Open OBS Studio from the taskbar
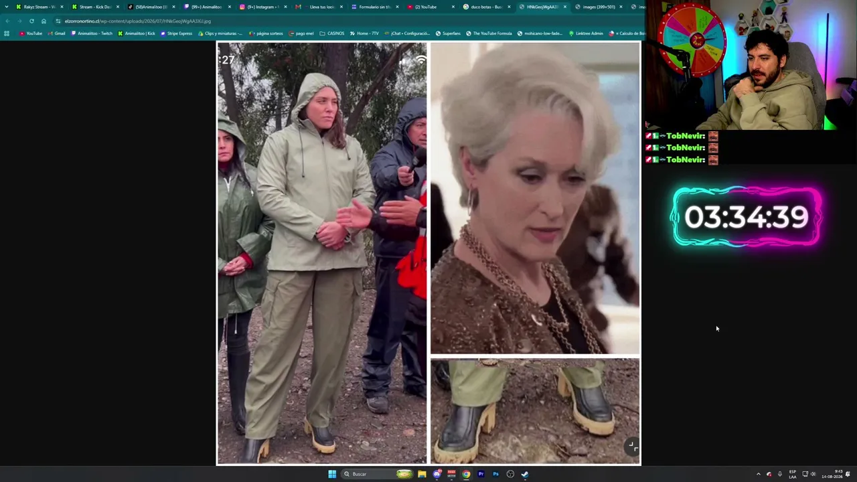This screenshot has height=482, width=857. pos(510,474)
